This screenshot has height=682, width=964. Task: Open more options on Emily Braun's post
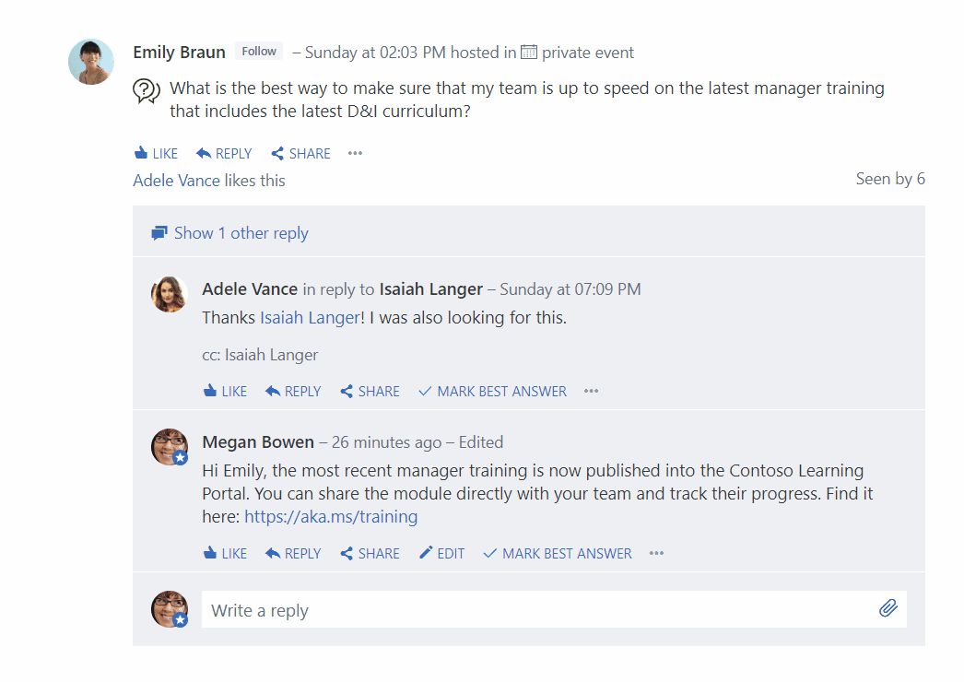355,153
